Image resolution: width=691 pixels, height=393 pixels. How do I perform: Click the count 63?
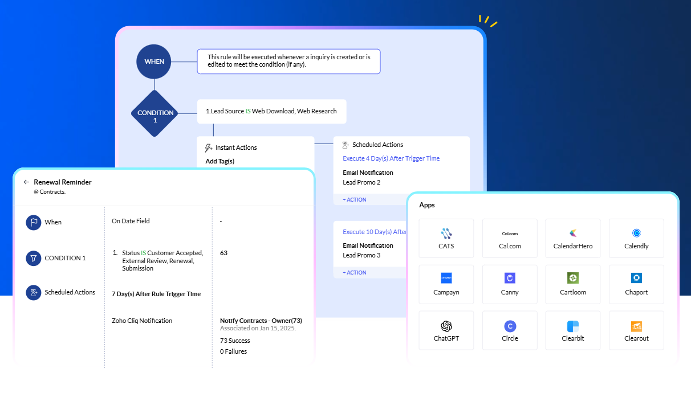click(223, 253)
